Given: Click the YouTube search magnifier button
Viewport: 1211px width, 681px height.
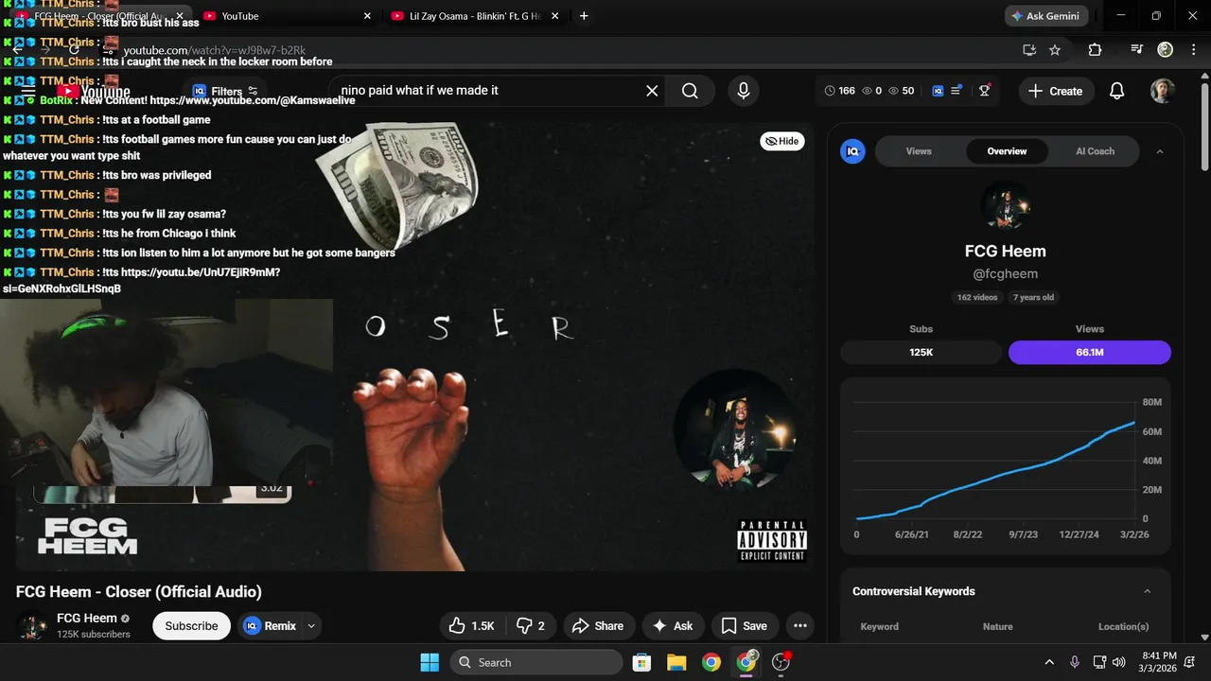Looking at the screenshot, I should point(690,91).
